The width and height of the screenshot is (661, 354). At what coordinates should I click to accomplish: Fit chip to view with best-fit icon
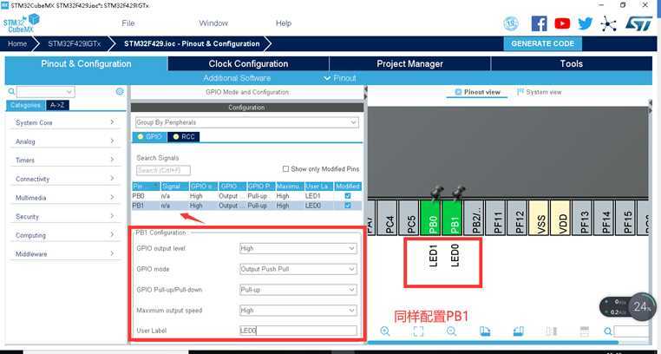tap(418, 331)
